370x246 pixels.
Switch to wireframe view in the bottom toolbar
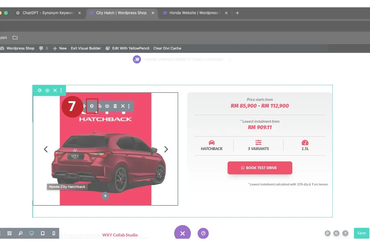pos(9,233)
